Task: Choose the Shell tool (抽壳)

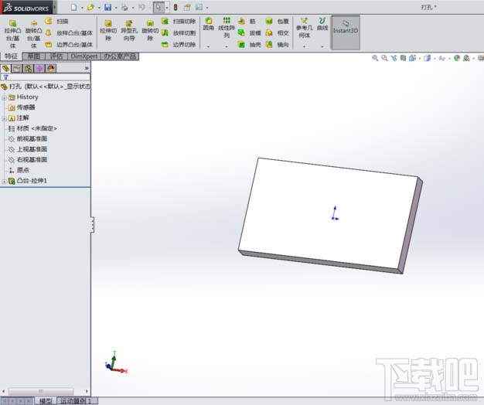Action: [x=250, y=44]
